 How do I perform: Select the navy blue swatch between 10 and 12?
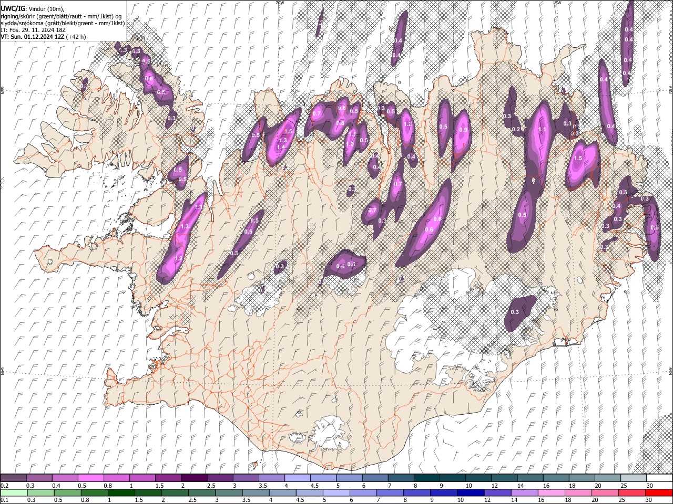coord(471,492)
